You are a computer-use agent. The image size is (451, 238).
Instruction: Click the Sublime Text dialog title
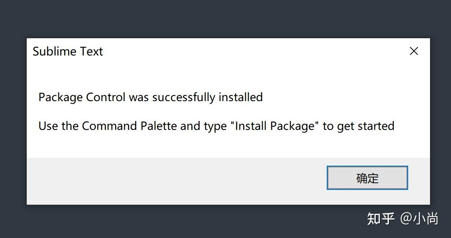click(68, 51)
